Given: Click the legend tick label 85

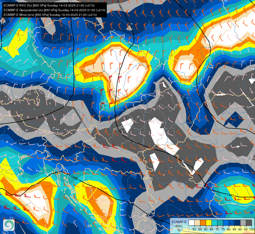Looking at the screenshot, I should pos(234,229).
